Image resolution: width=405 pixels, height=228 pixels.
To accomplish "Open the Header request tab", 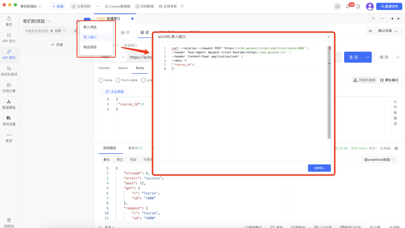I will pos(104,68).
